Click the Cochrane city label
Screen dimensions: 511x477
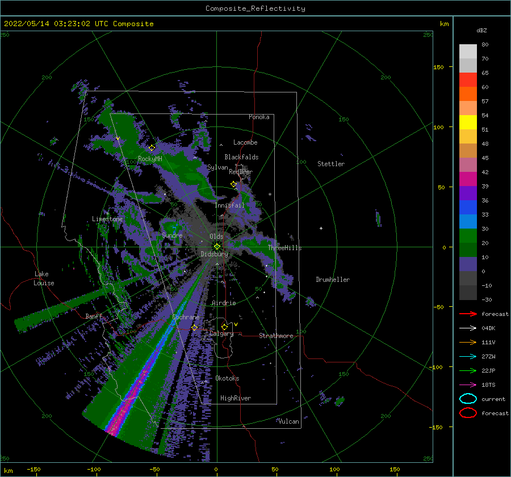pos(186,317)
